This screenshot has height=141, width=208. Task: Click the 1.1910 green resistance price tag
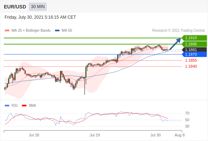[x=194, y=38]
